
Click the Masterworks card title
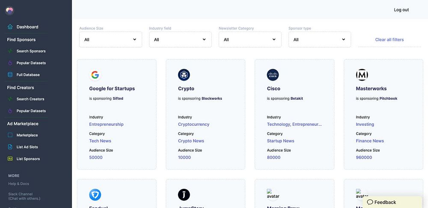371,89
